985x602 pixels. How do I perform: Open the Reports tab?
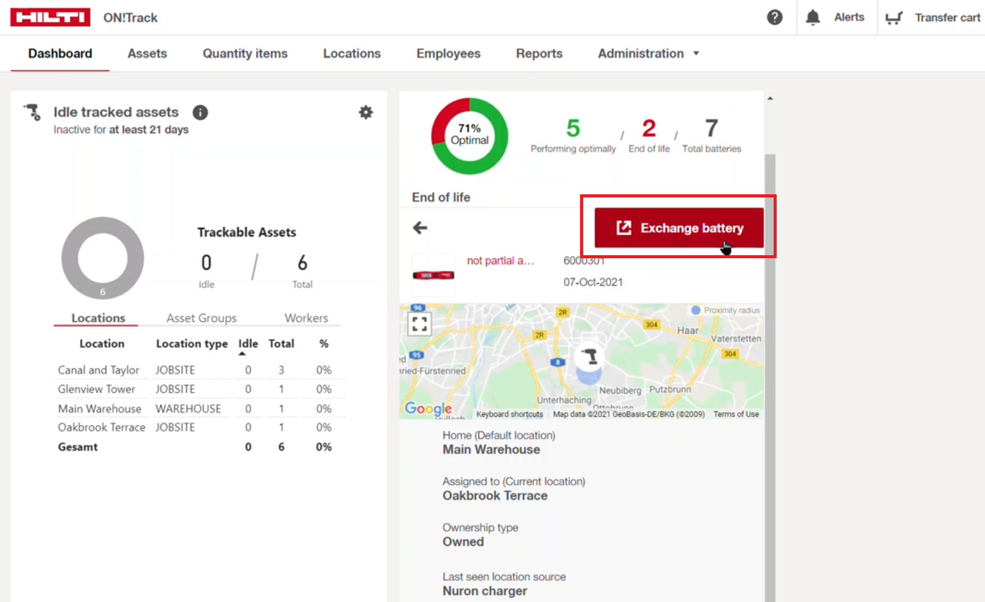540,53
